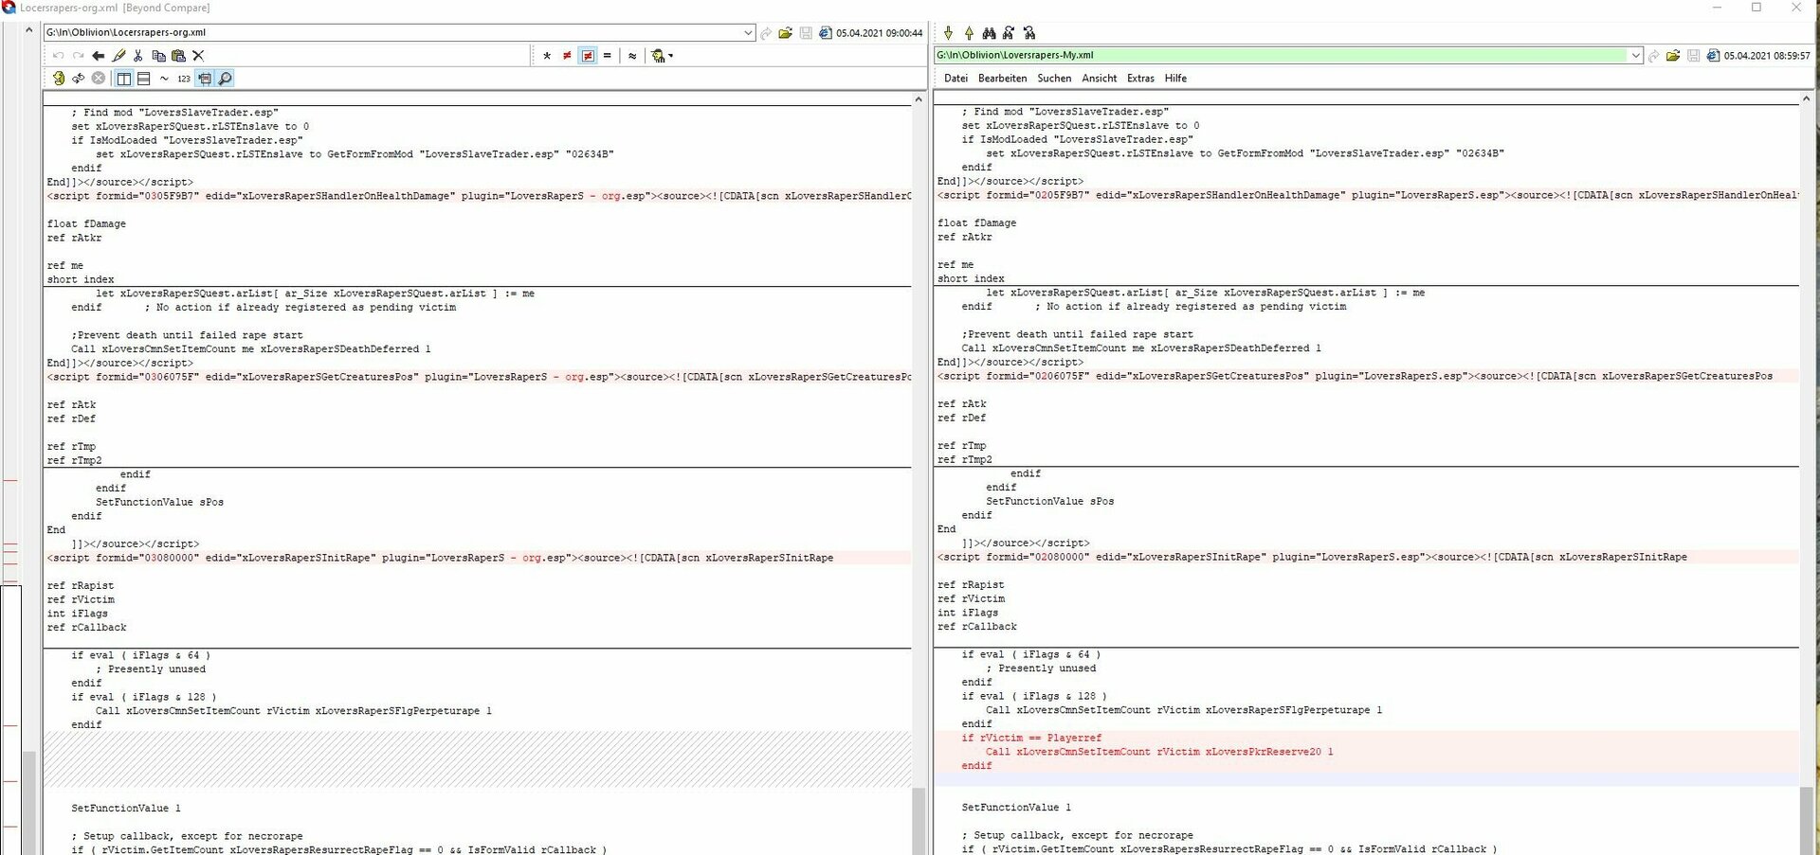Click 'SetFunctionValue 1' in the left pane
The height and width of the screenshot is (855, 1820).
click(x=125, y=809)
